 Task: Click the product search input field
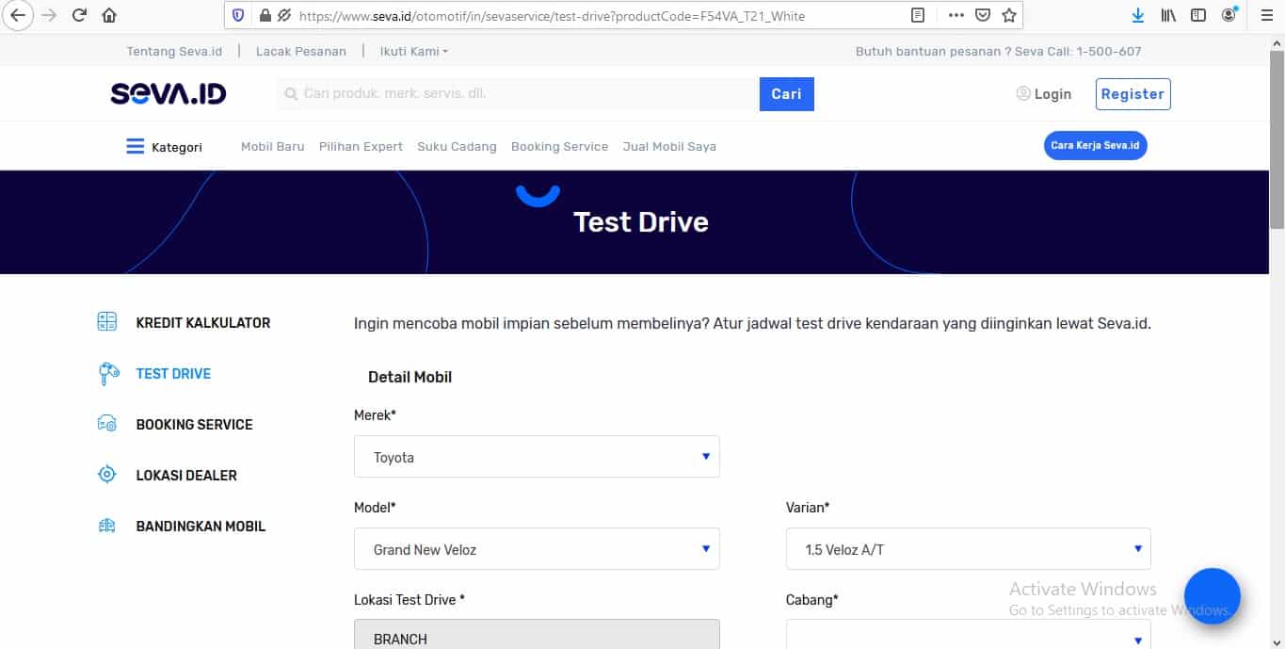(x=518, y=94)
